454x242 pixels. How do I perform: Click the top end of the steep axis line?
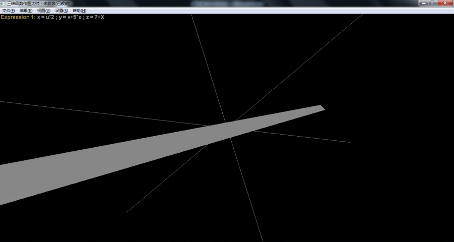[192, 16]
